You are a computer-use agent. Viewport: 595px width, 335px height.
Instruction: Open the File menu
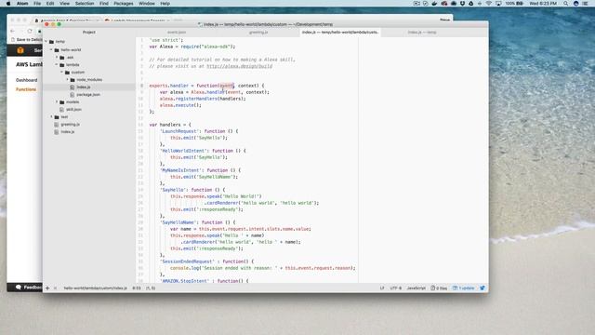pos(37,4)
